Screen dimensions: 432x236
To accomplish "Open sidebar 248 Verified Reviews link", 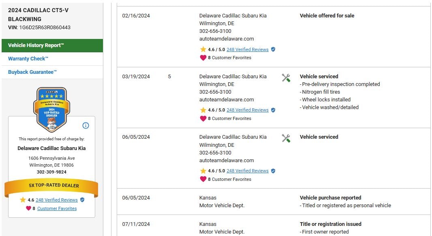I will point(56,200).
